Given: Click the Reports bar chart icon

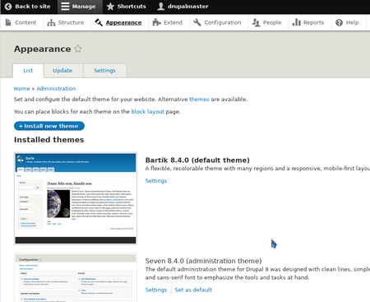Looking at the screenshot, I should pyautogui.click(x=297, y=22).
